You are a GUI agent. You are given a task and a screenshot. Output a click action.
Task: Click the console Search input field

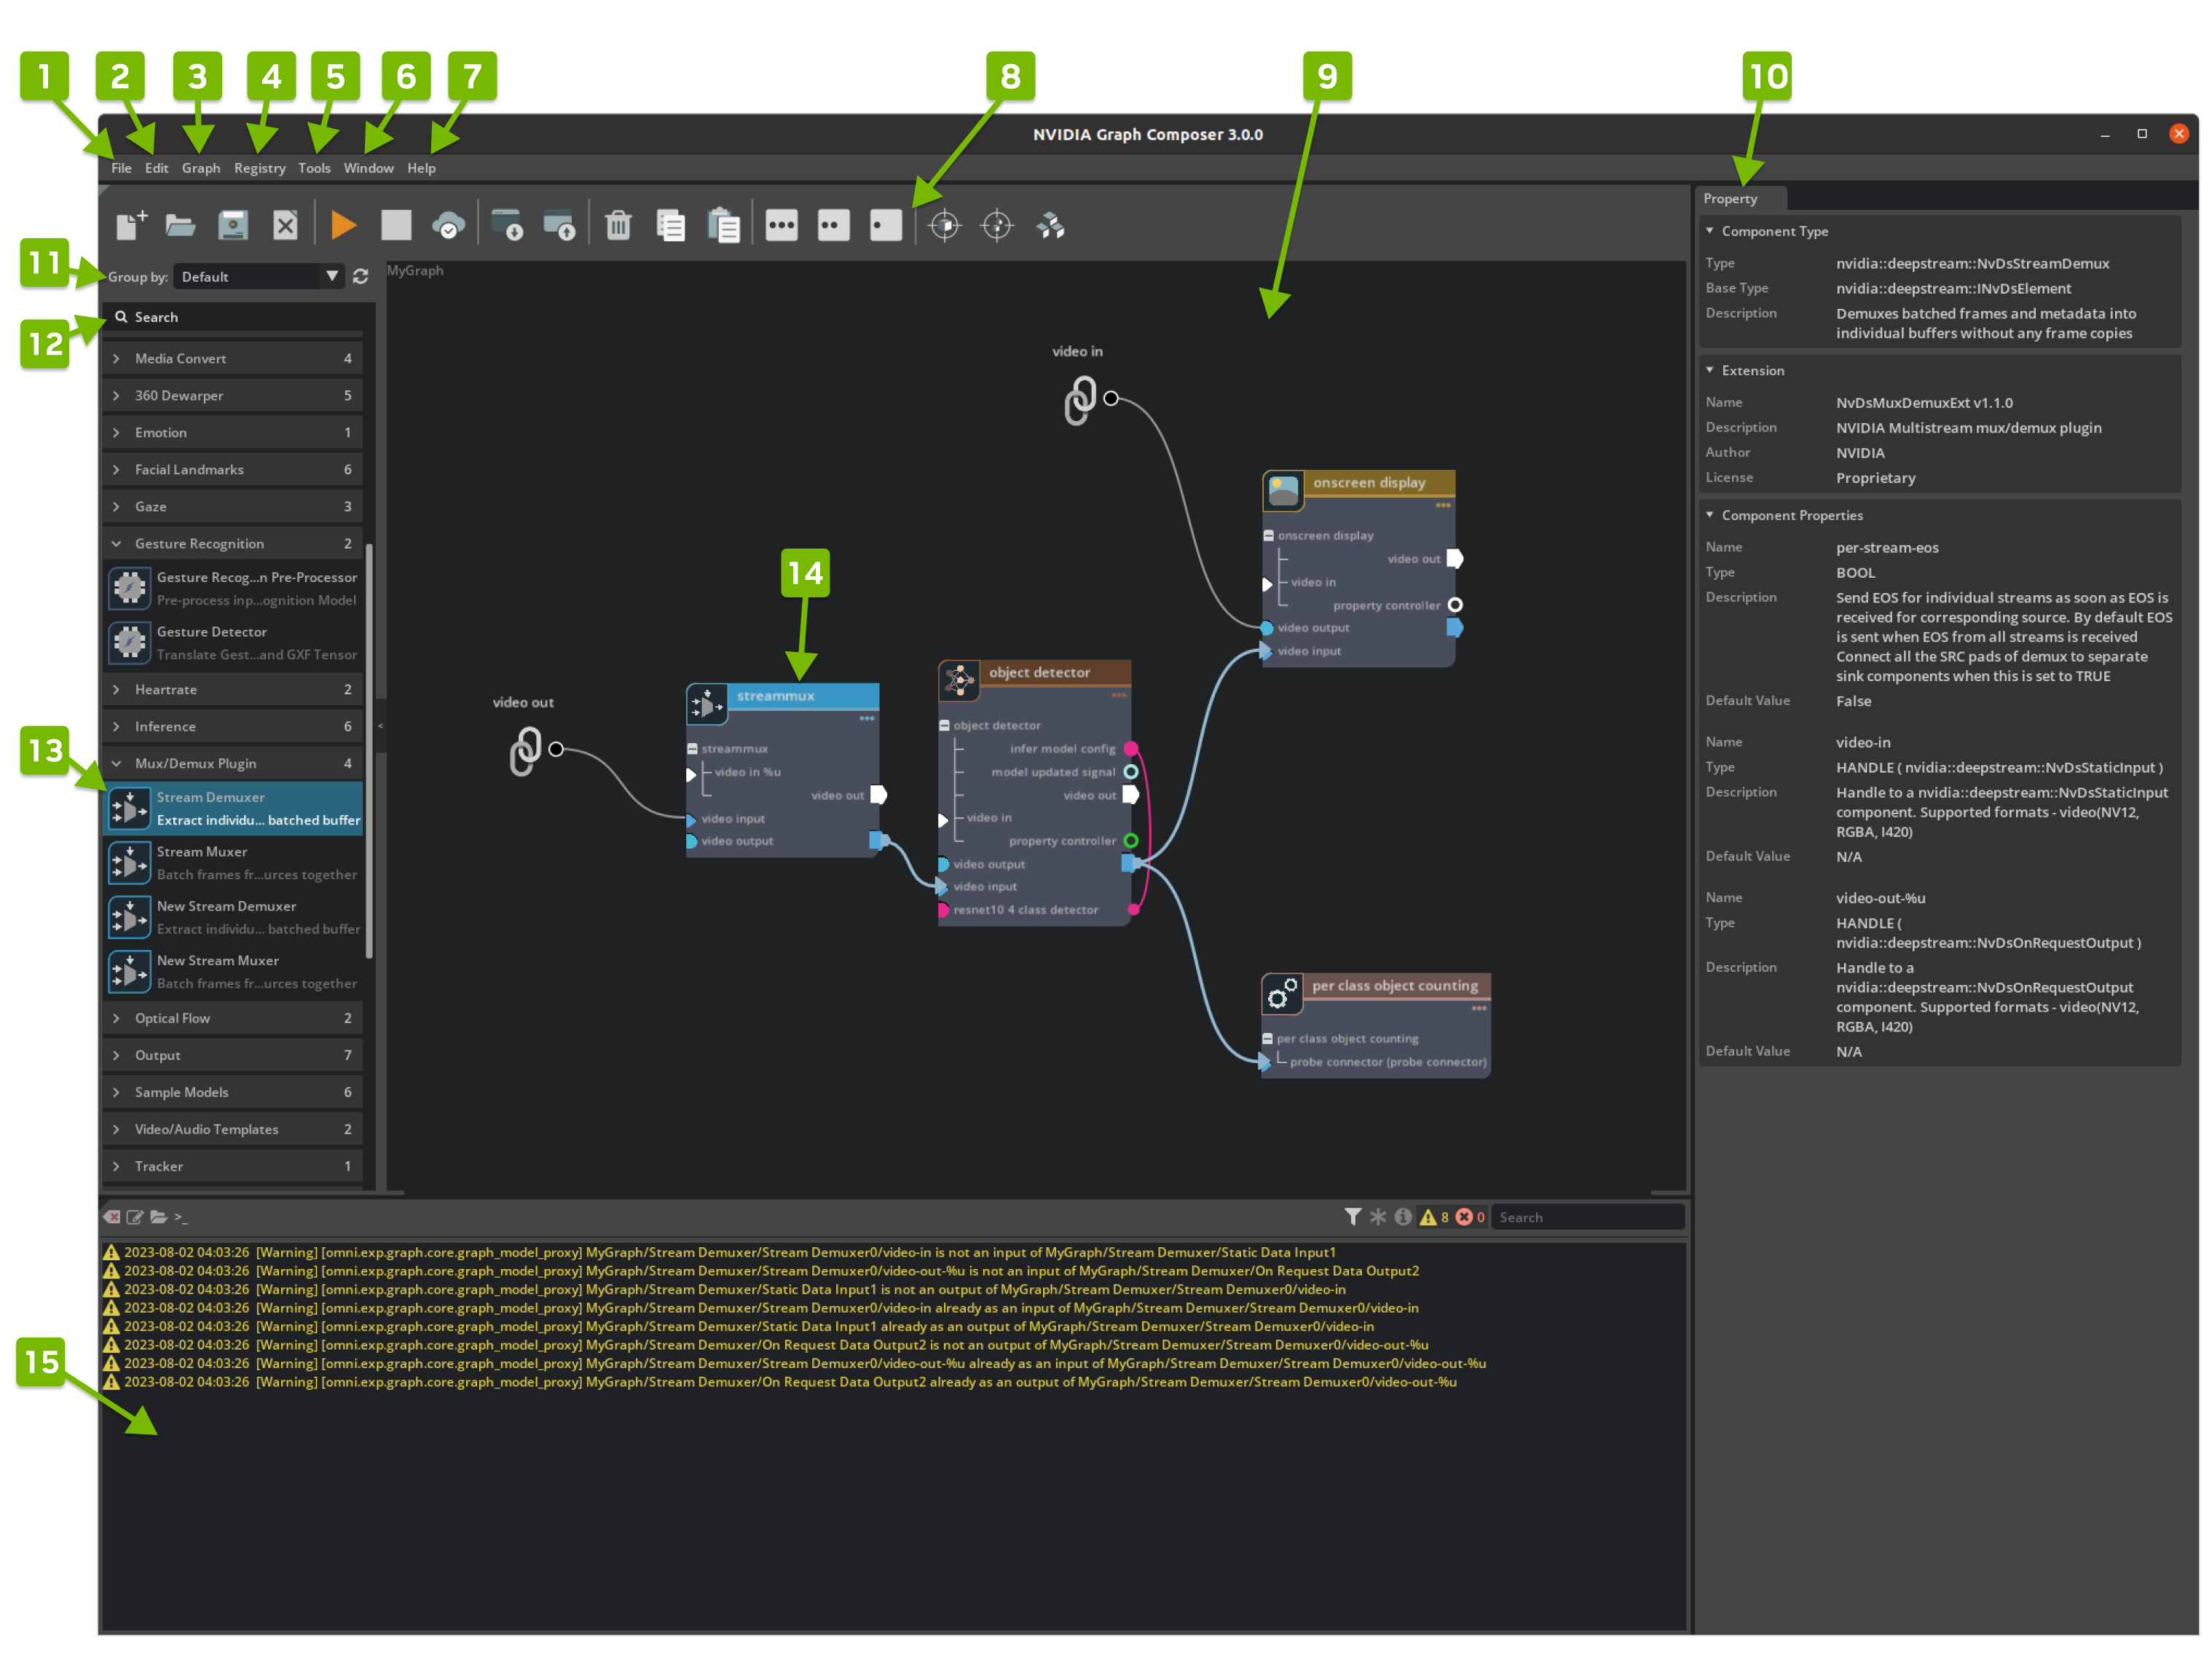(x=1587, y=1217)
